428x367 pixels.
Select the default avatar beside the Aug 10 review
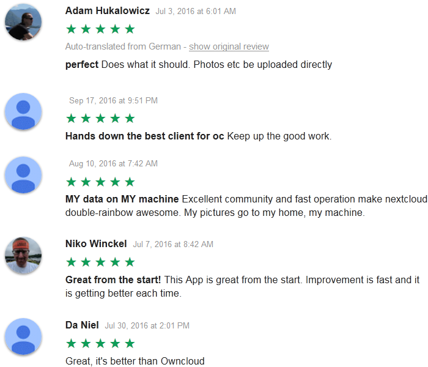23,175
